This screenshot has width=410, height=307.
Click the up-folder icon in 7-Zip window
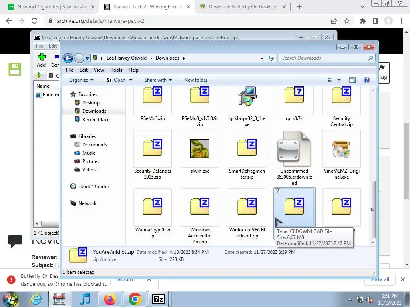[x=38, y=76]
